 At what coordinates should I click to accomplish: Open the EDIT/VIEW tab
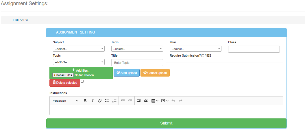[x=21, y=20]
